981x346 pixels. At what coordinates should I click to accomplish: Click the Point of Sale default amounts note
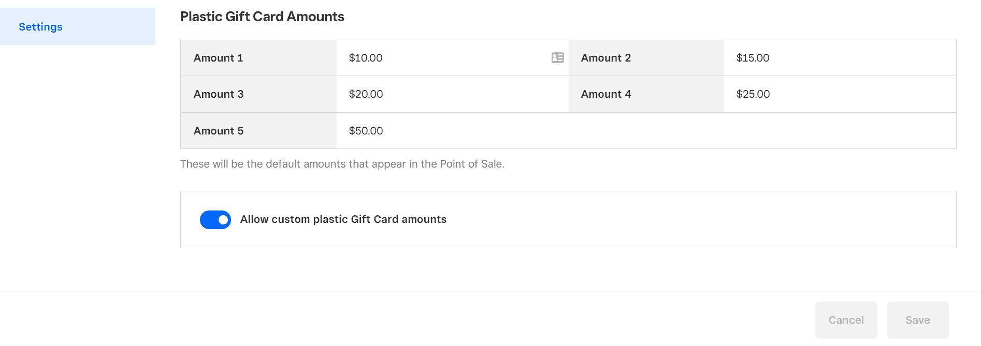click(342, 164)
